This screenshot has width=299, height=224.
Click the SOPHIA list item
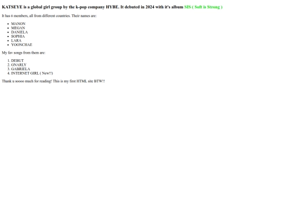[x=18, y=36]
